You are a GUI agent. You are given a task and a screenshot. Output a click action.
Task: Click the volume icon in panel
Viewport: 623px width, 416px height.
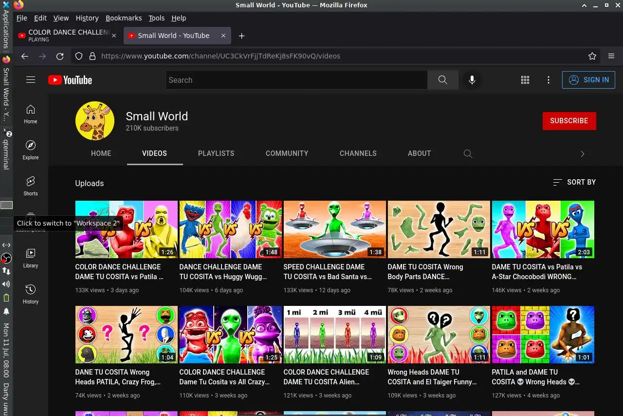(6, 284)
